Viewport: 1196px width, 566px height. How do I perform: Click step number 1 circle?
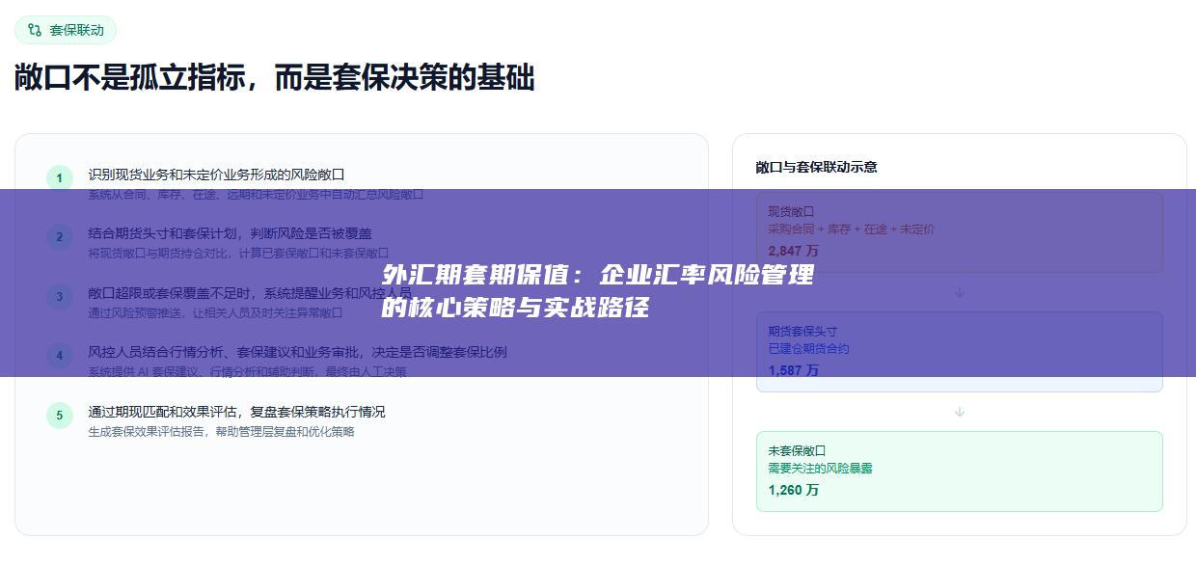pyautogui.click(x=59, y=178)
